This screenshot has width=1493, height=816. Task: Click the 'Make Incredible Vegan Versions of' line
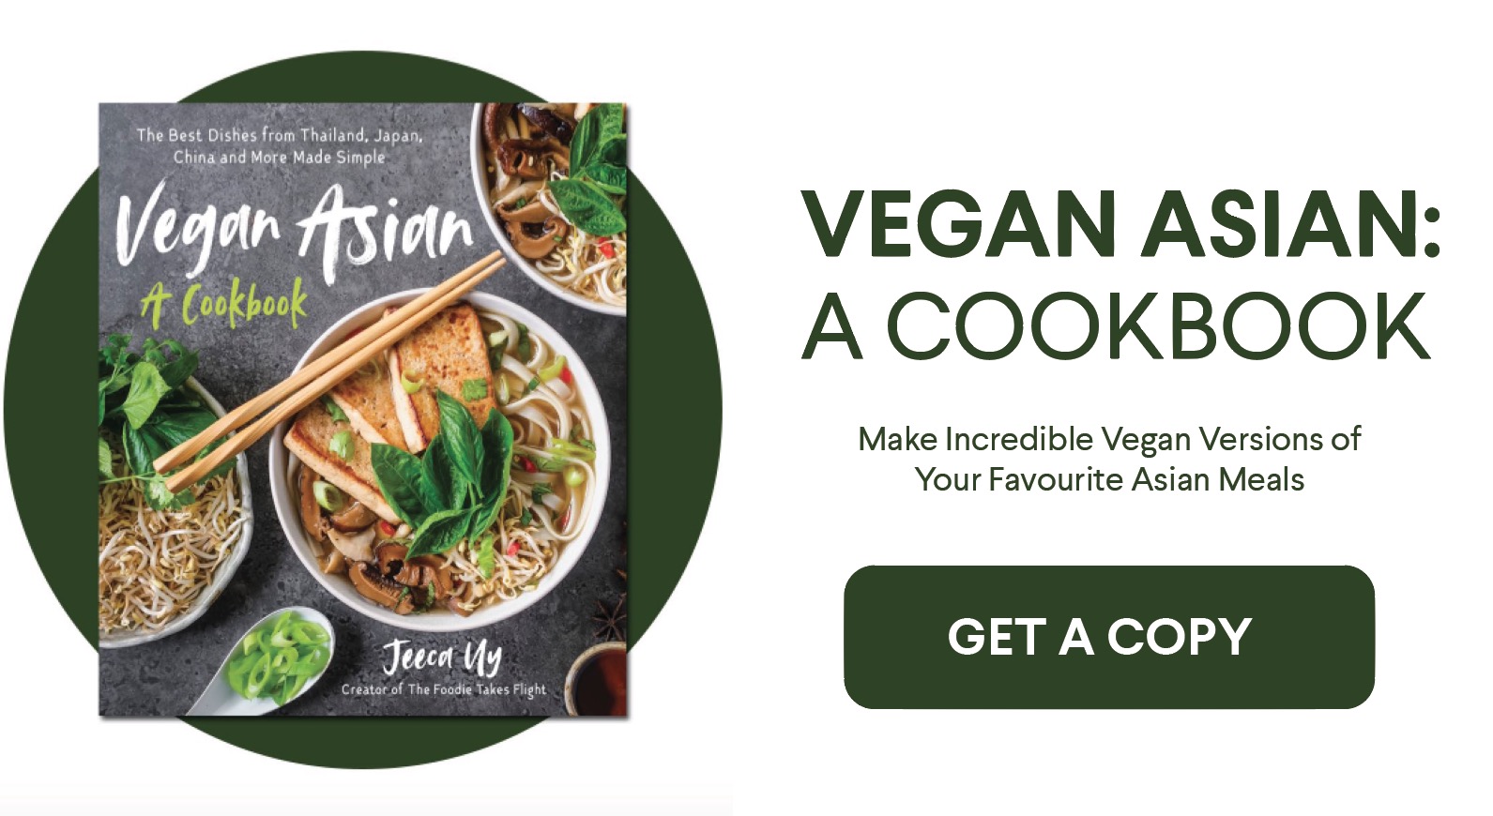pyautogui.click(x=1109, y=439)
